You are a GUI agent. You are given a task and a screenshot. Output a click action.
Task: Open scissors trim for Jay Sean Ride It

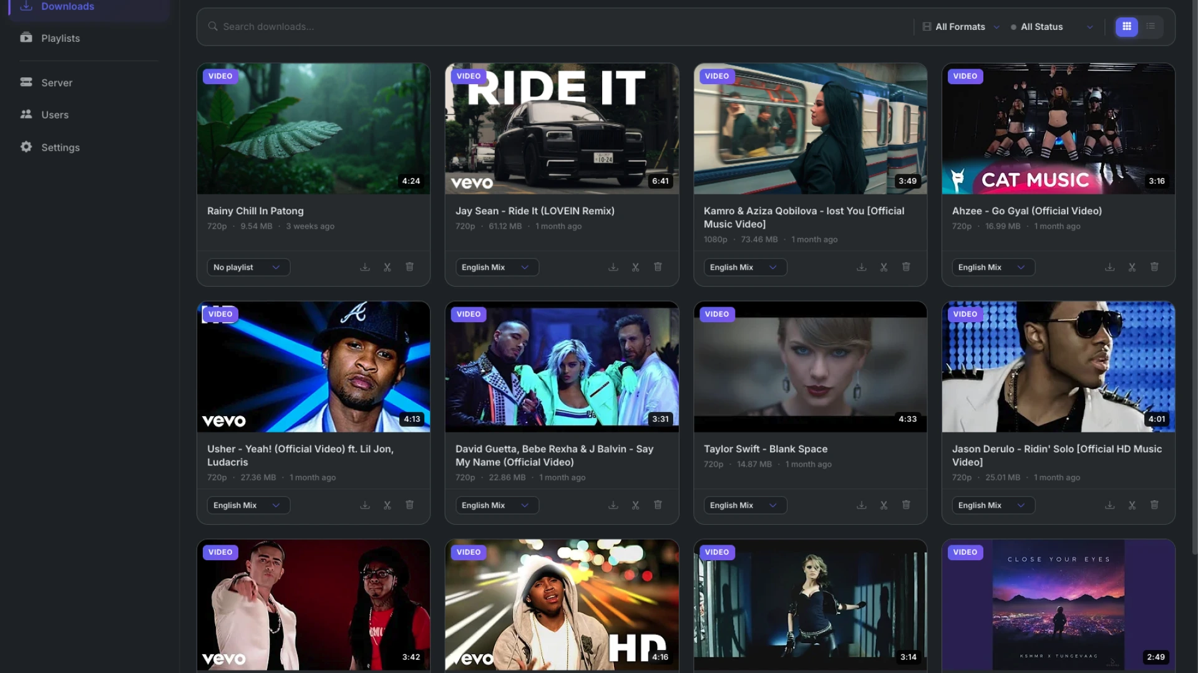pyautogui.click(x=636, y=267)
